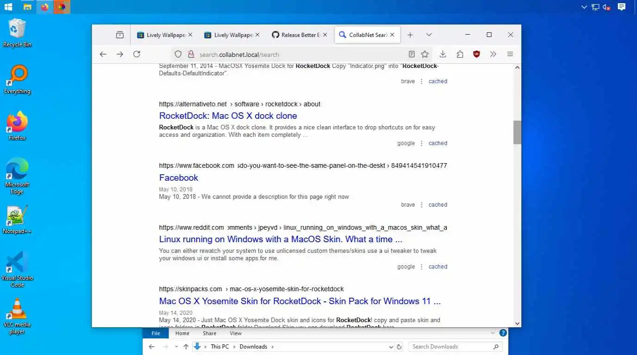Open Home ribbon tab in File Explorer

click(x=182, y=333)
